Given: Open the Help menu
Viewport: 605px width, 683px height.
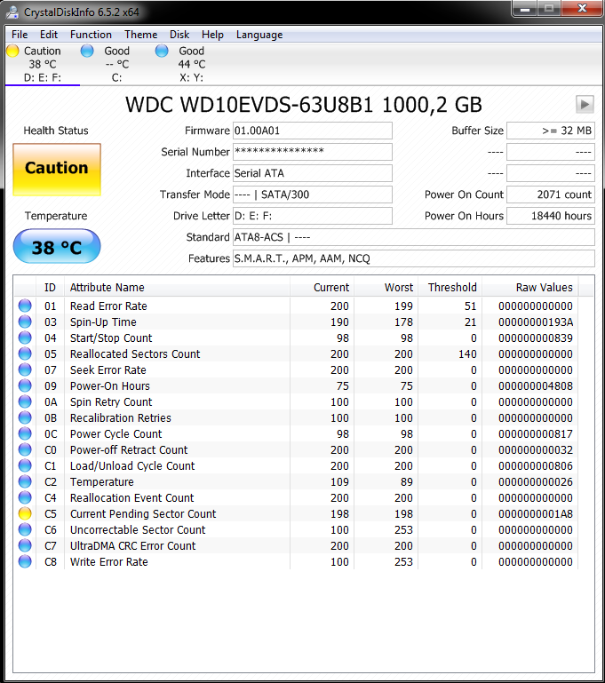Looking at the screenshot, I should [212, 35].
